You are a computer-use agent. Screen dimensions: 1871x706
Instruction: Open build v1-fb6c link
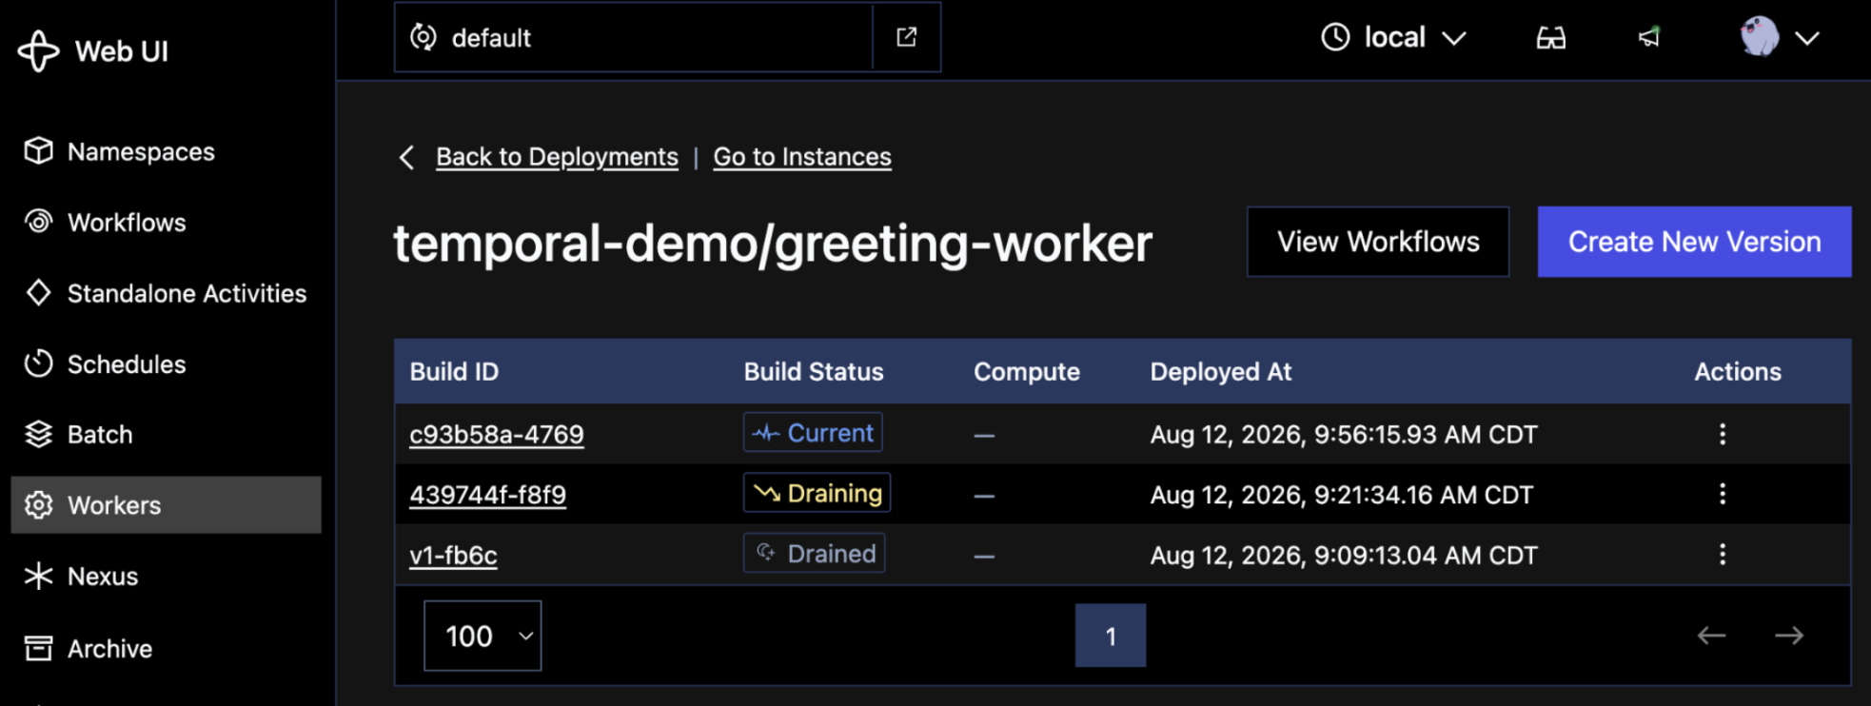point(453,555)
